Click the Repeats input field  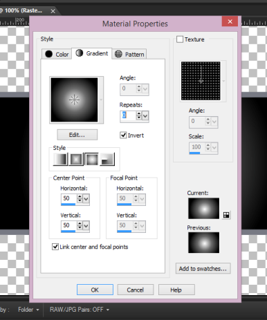point(129,115)
